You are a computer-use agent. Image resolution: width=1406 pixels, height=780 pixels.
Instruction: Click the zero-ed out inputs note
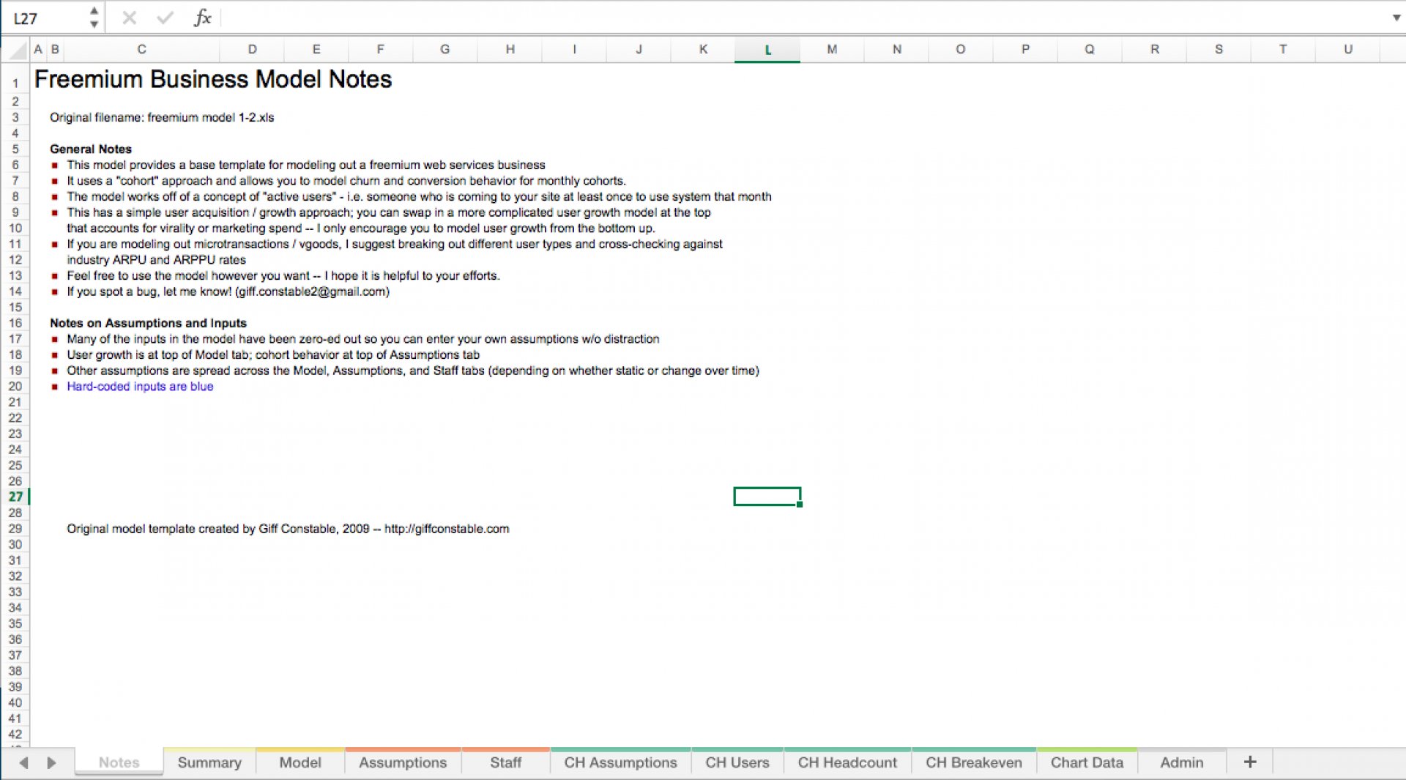click(x=362, y=339)
